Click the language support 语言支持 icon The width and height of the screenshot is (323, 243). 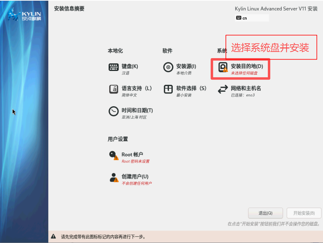(x=114, y=89)
